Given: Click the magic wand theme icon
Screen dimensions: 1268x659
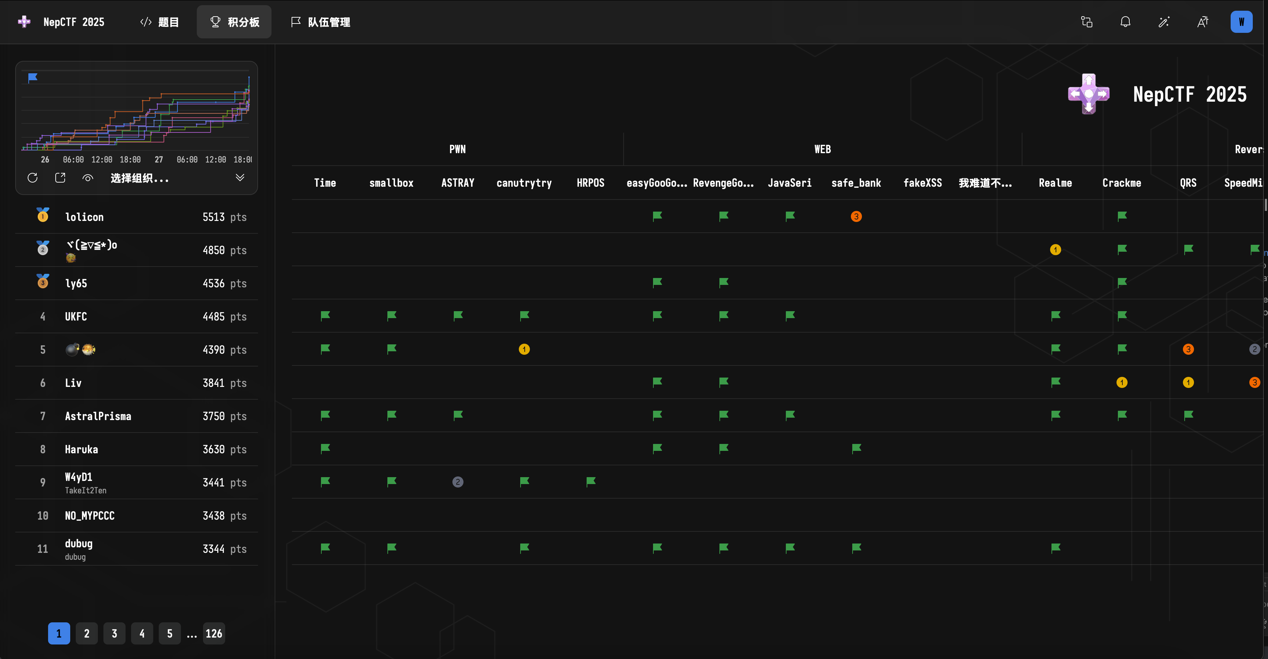Looking at the screenshot, I should (1164, 22).
